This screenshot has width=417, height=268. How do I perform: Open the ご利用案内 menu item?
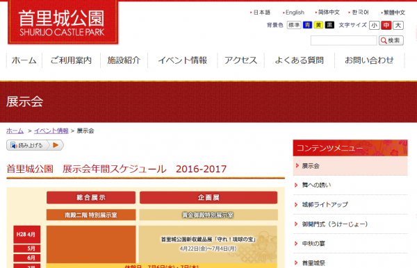[72, 60]
